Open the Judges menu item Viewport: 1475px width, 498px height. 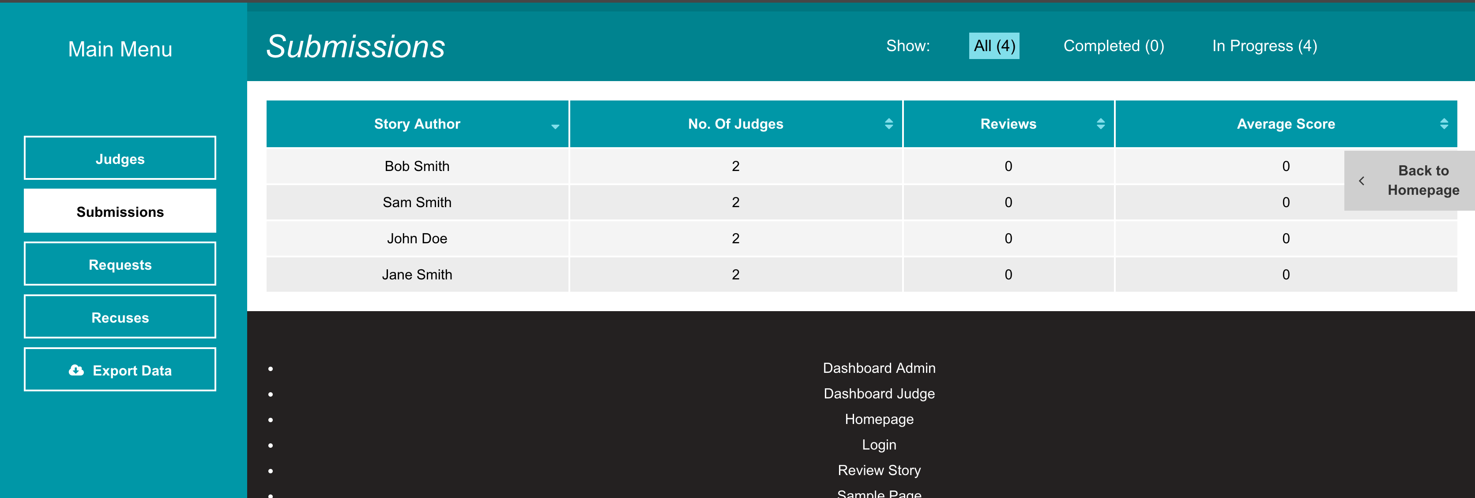point(120,158)
